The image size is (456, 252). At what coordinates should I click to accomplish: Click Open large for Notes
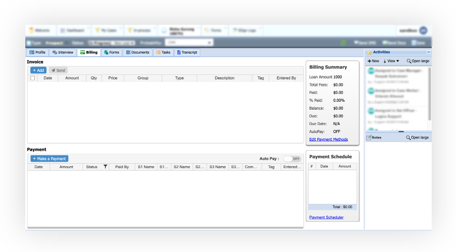417,137
